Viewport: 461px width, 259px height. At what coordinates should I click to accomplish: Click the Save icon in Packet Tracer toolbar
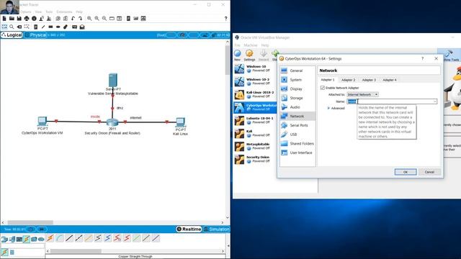click(19, 19)
